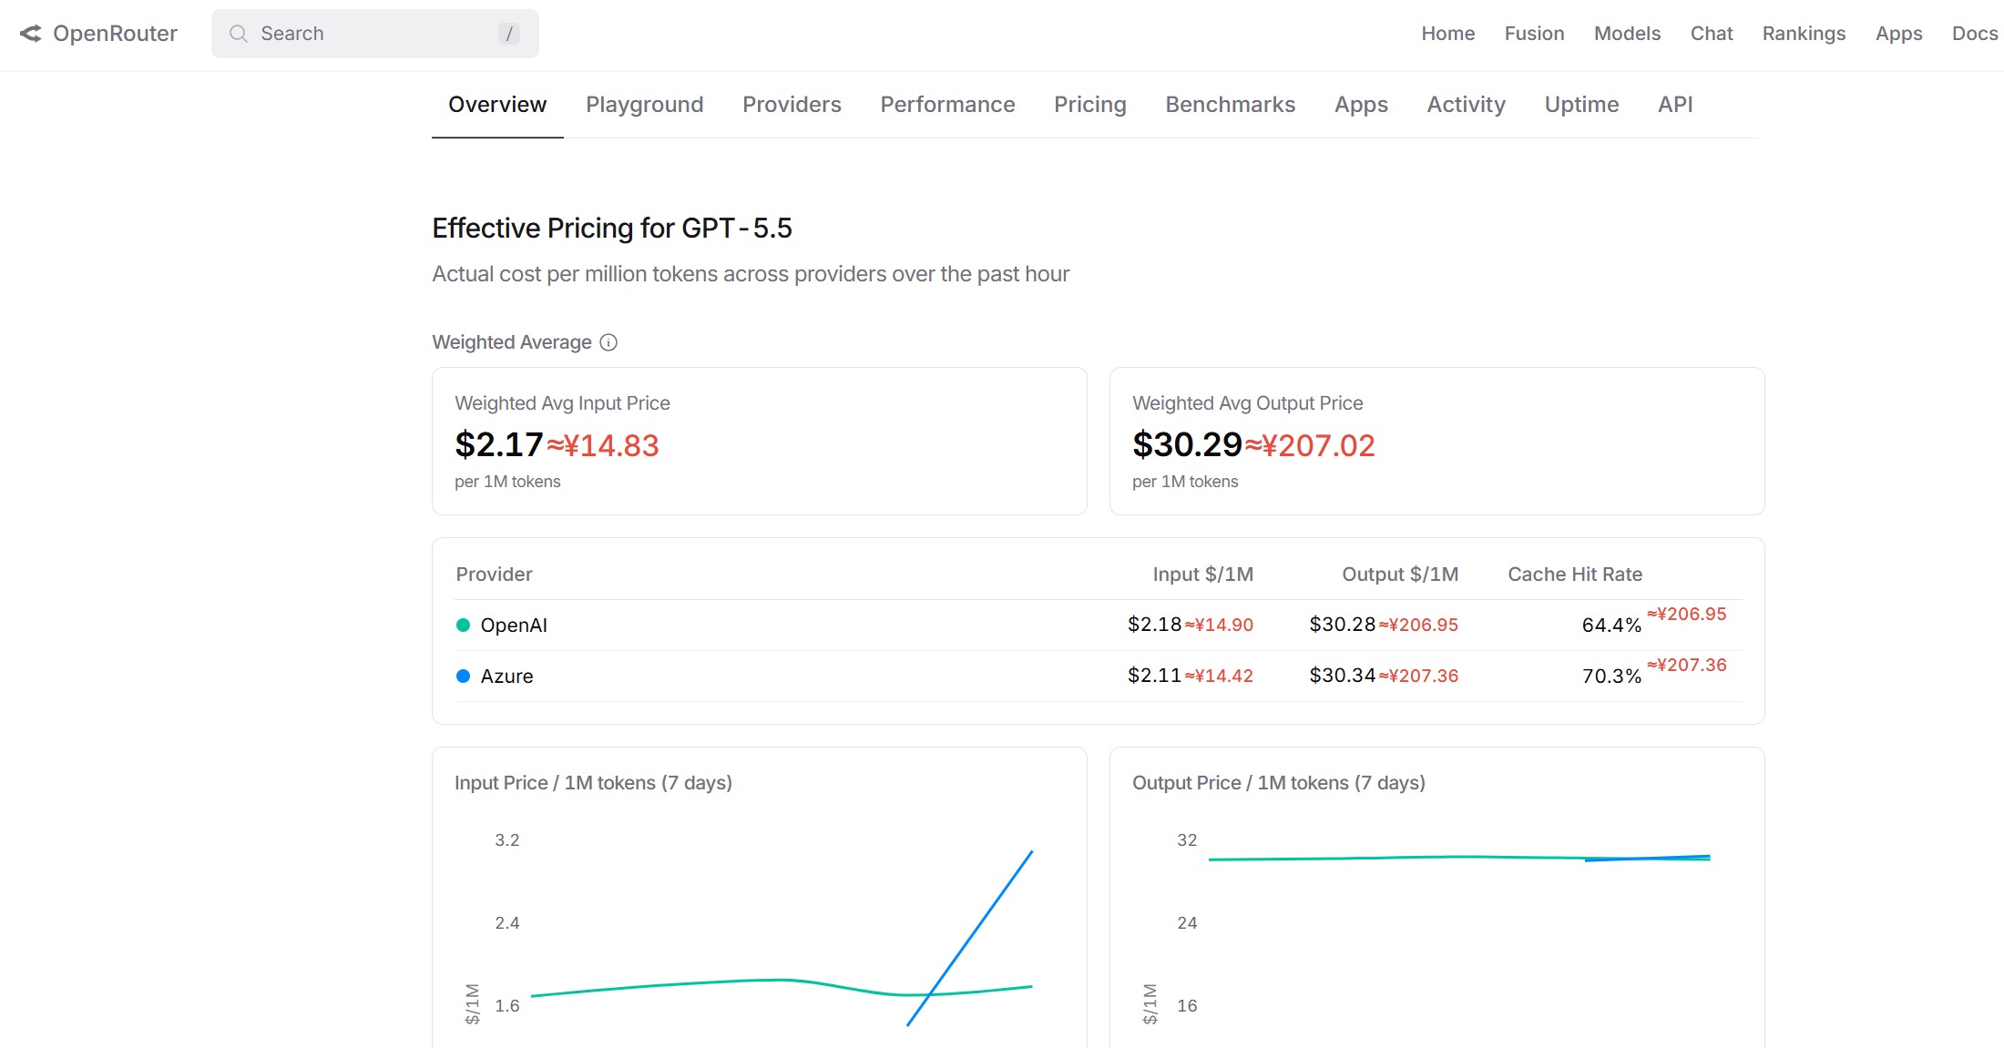Go to Models in the top navigation
This screenshot has width=2004, height=1048.
click(1627, 34)
